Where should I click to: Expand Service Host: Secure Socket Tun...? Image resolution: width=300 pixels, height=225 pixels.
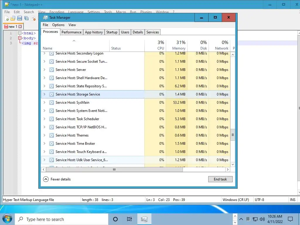(45, 62)
